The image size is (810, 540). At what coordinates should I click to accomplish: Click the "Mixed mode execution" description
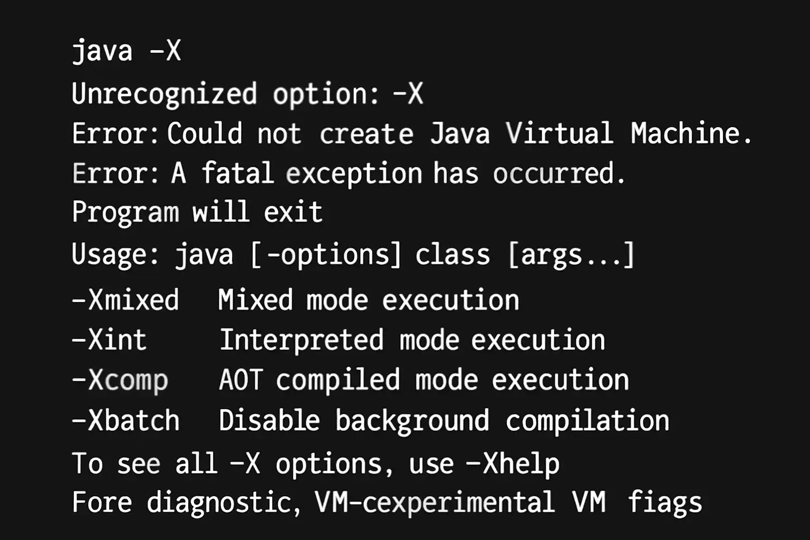point(369,300)
